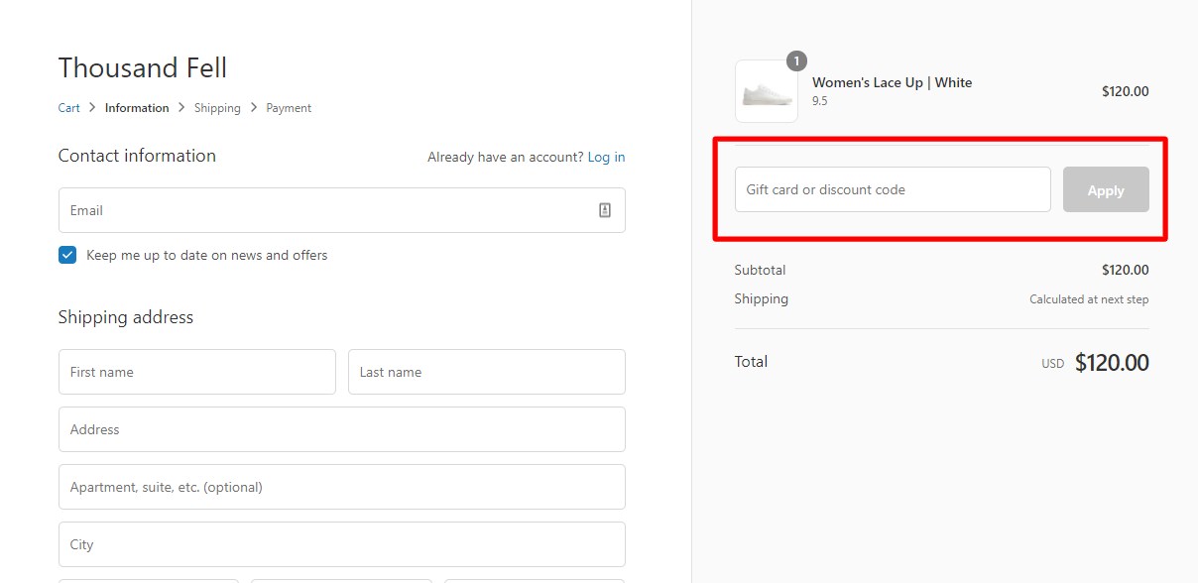The height and width of the screenshot is (583, 1198).
Task: Focus the Last name field
Action: point(487,372)
